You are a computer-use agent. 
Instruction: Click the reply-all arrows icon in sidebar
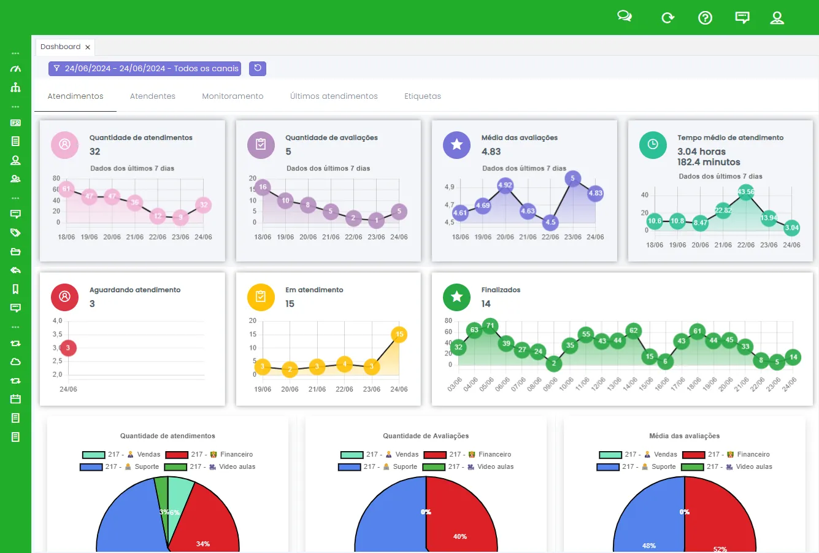point(16,270)
